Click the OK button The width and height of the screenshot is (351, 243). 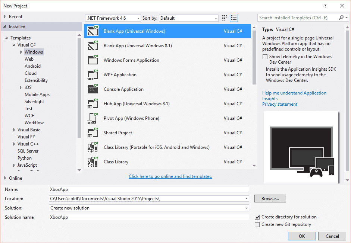tap(302, 236)
